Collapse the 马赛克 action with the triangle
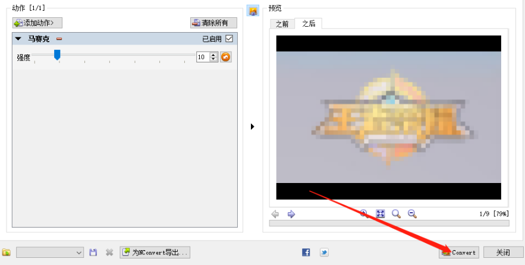 click(x=18, y=39)
